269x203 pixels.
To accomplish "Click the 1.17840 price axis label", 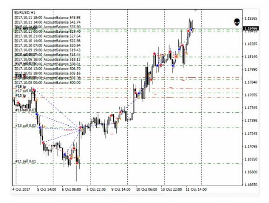I will (x=251, y=82).
